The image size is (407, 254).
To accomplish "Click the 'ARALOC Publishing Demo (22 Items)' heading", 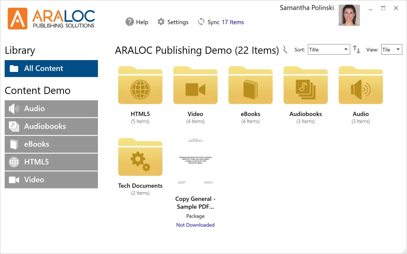I will 197,50.
